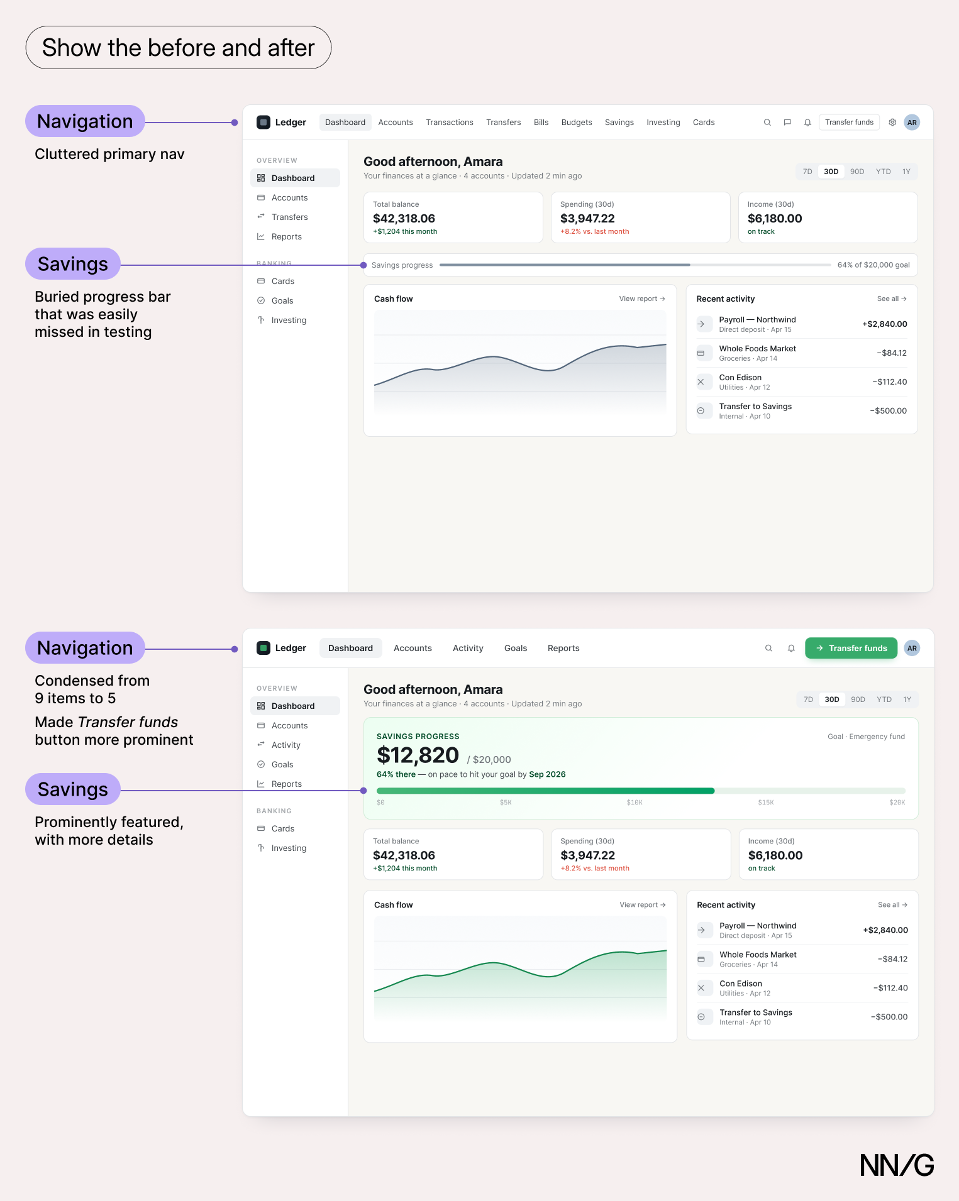Switch to the Activity tab in the condensed nav

[468, 648]
